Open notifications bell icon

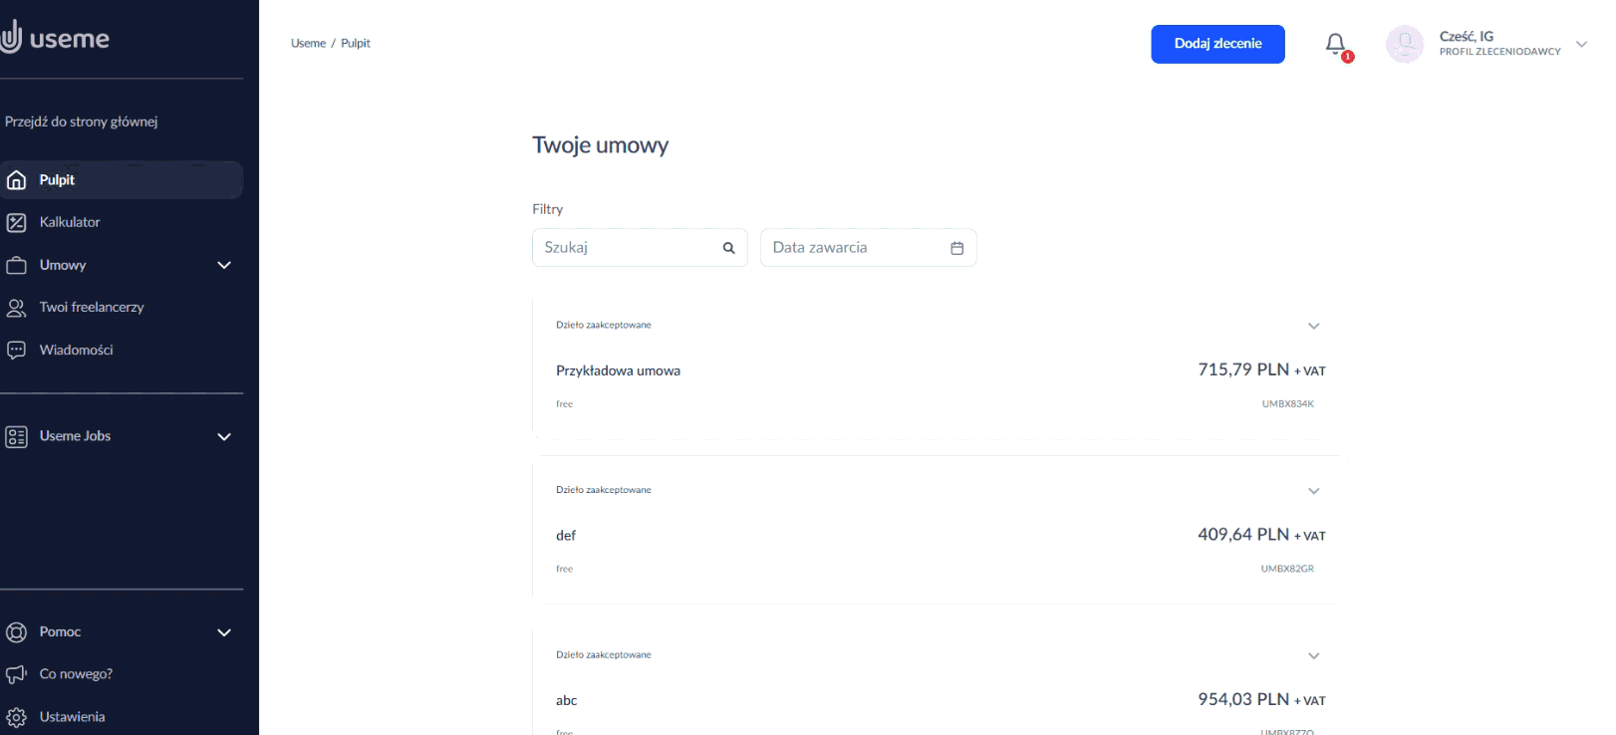[1335, 44]
